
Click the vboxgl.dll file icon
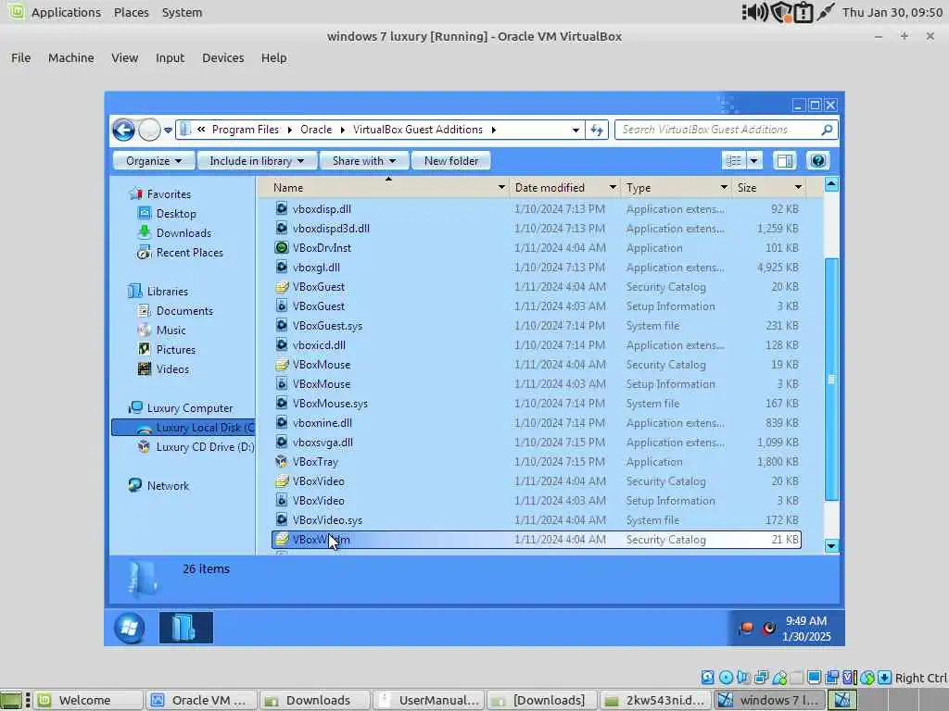[x=282, y=268]
